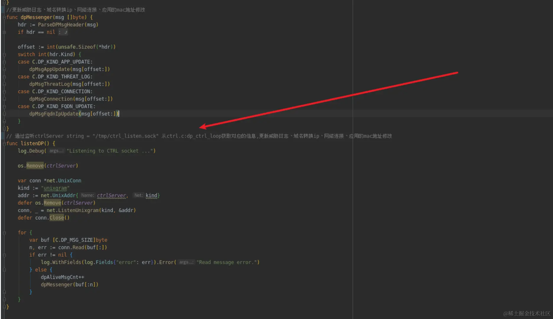This screenshot has width=553, height=319.
Task: Click the dpMsgAppUpdate call
Action: click(49, 69)
